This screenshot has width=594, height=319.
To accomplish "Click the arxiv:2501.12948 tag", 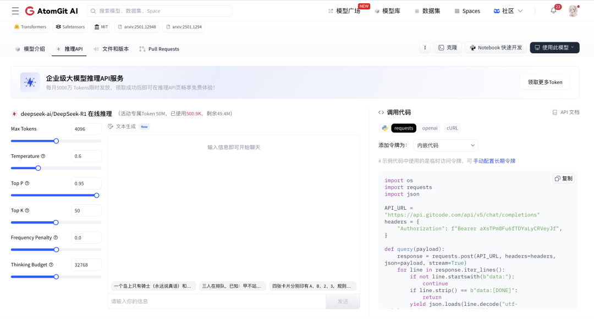I will [137, 27].
